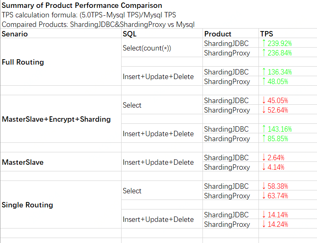Click the green up arrow beside 143.16%
This screenshot has width=317, height=243.
(x=263, y=129)
